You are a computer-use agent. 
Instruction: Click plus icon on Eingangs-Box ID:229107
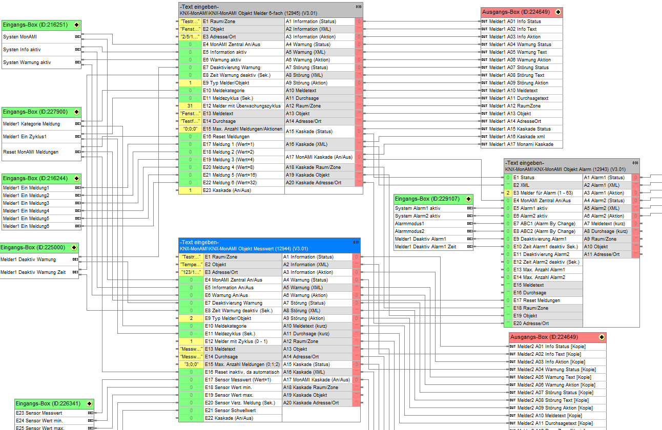pyautogui.click(x=468, y=199)
